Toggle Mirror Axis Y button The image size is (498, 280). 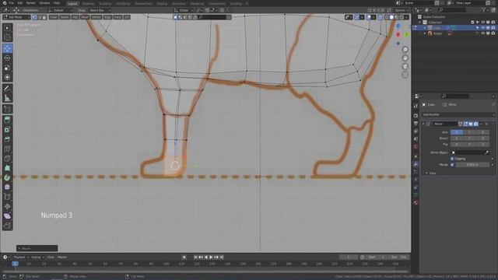[x=469, y=132]
